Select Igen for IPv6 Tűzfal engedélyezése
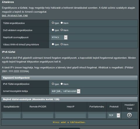 (x=53, y=84)
